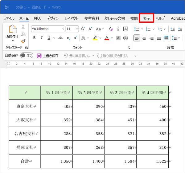The height and width of the screenshot is (173, 185).
Task: Expand the paste options arrow under 貼り付け
Action: click(13, 41)
